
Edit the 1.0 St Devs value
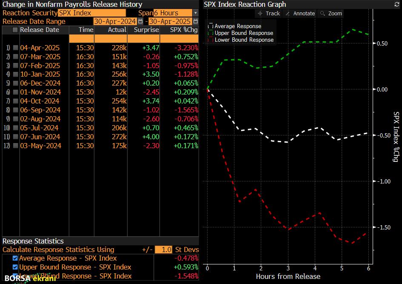[164, 250]
